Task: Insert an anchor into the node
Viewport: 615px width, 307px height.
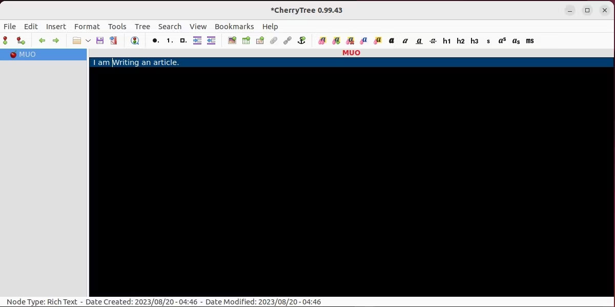Action: point(301,40)
